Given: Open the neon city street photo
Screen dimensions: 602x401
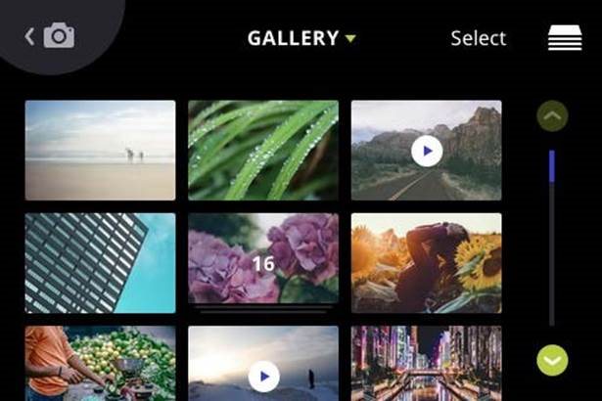Looking at the screenshot, I should point(426,364).
